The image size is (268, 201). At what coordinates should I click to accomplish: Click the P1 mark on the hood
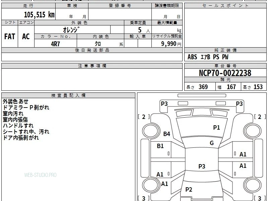(216, 127)
